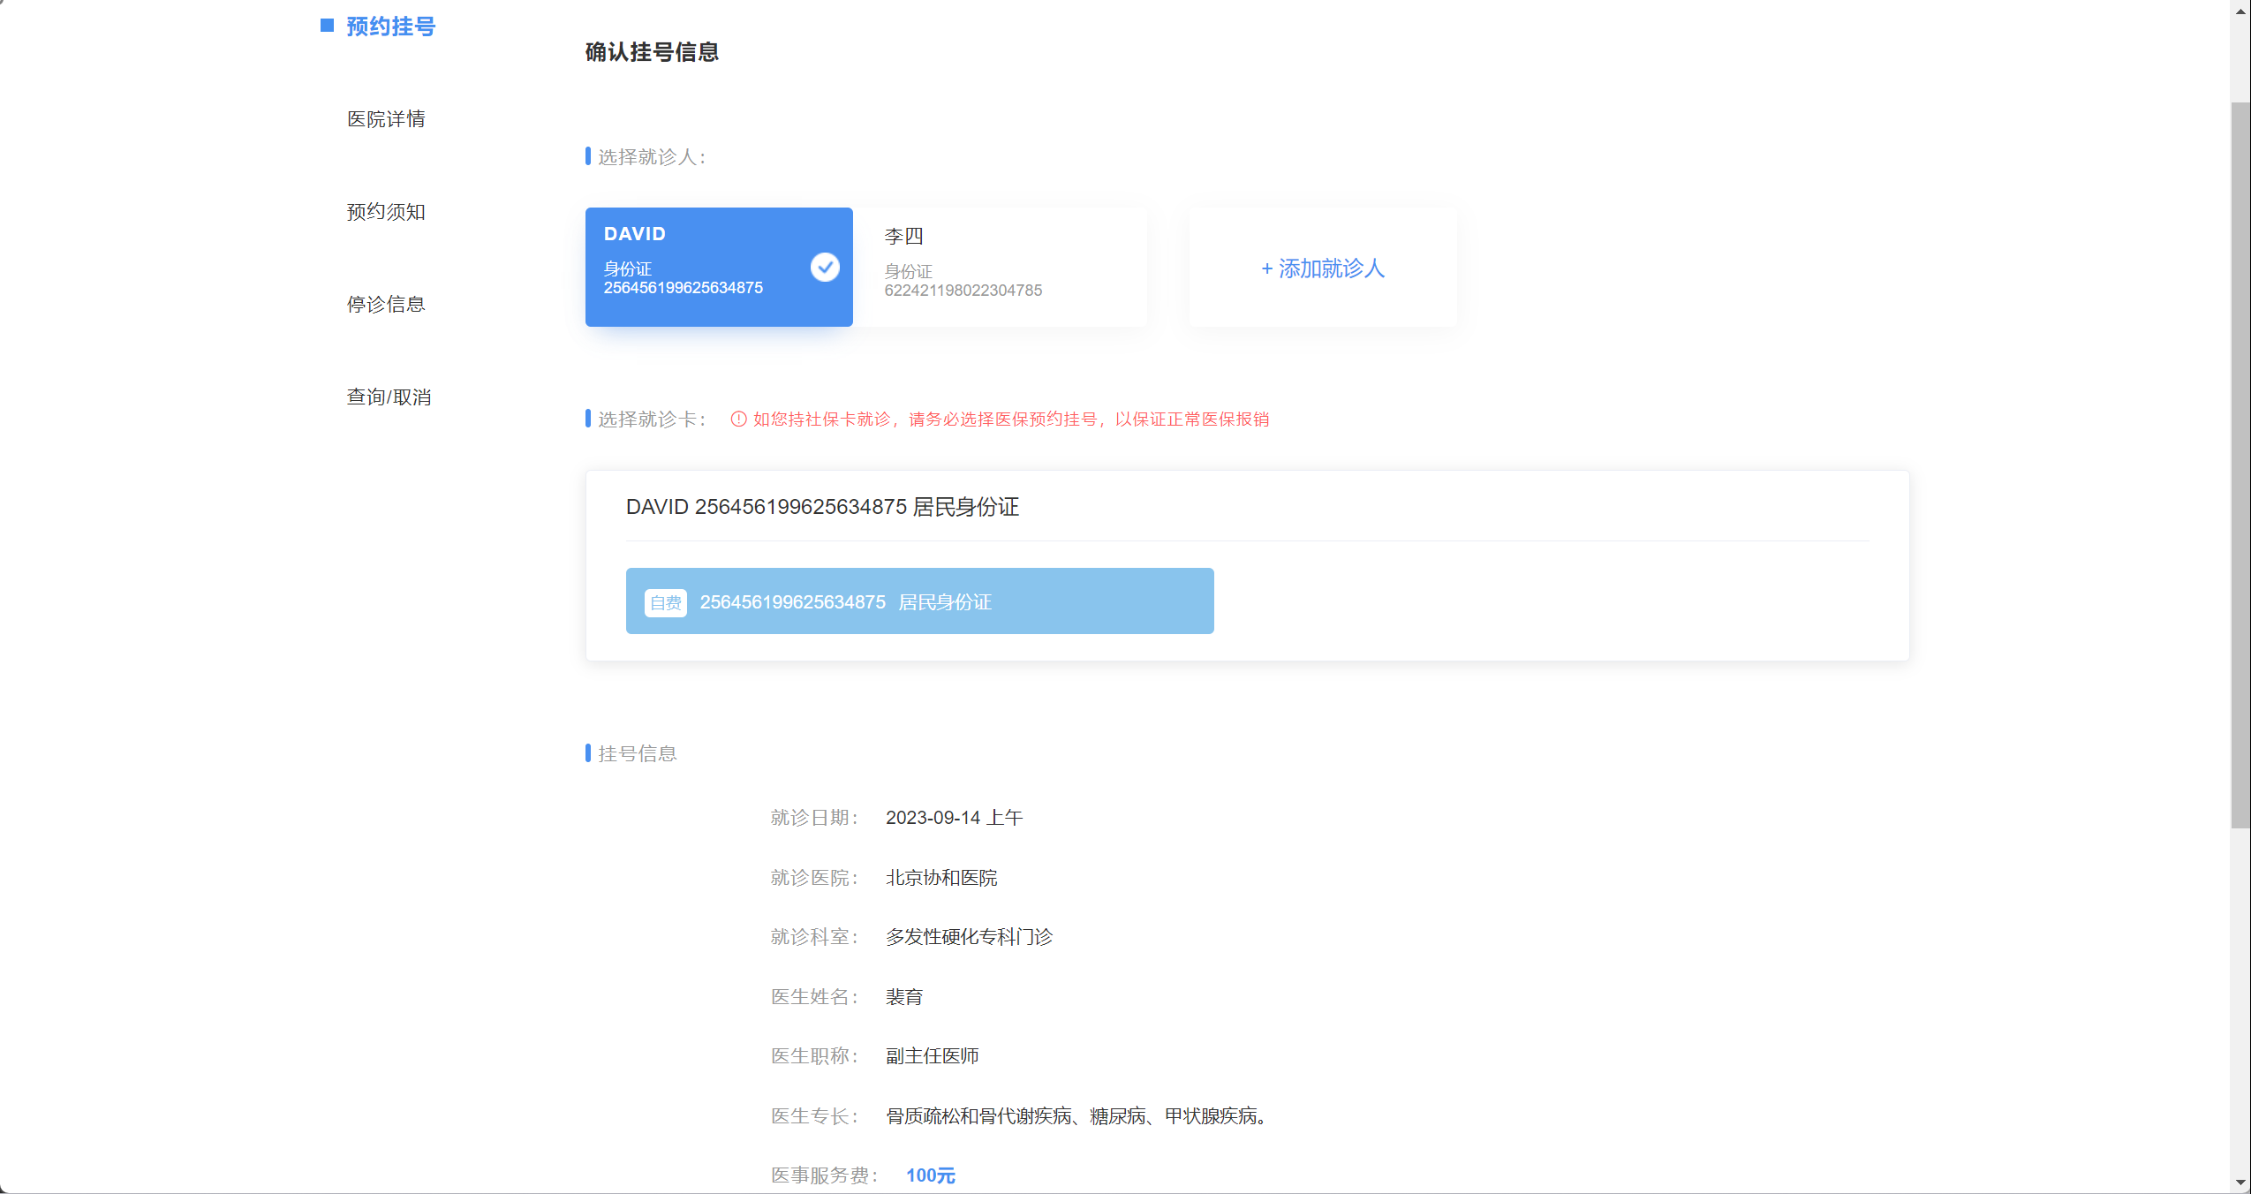Select the DAVID patient card
Image resolution: width=2251 pixels, height=1194 pixels.
point(719,267)
